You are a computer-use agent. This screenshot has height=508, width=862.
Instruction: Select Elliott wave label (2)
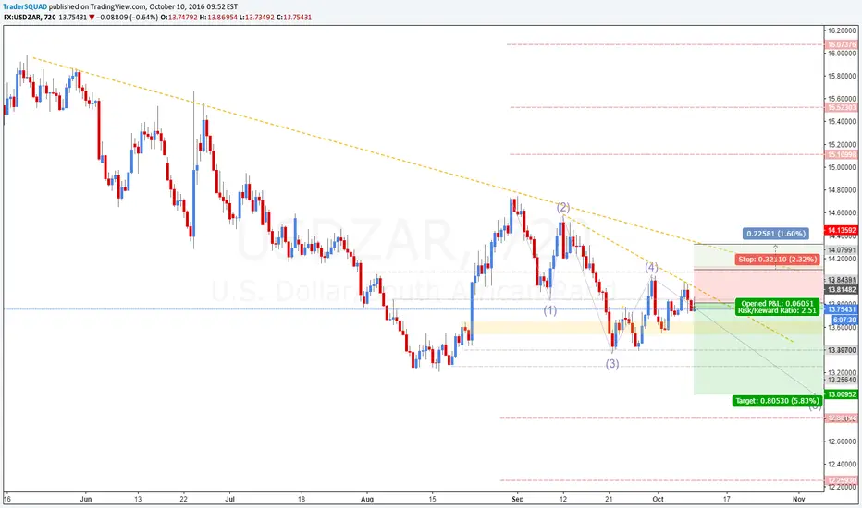coord(563,207)
